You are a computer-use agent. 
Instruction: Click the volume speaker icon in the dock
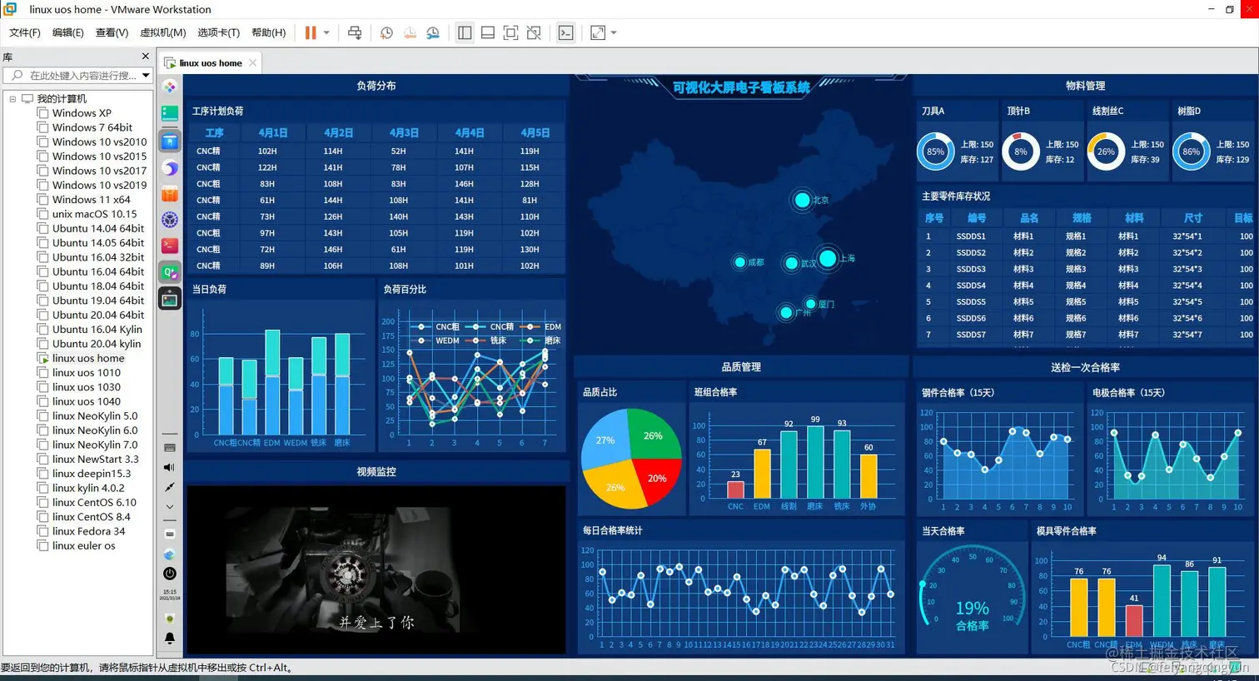pos(170,467)
